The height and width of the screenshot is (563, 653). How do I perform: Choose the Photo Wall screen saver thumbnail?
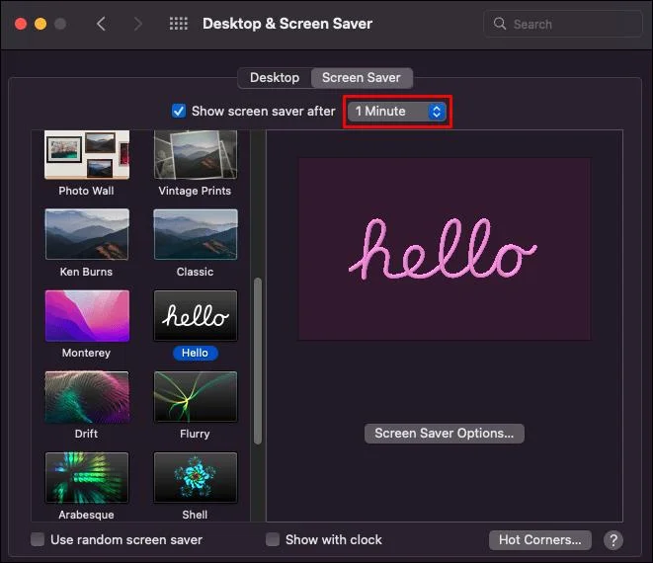87,154
